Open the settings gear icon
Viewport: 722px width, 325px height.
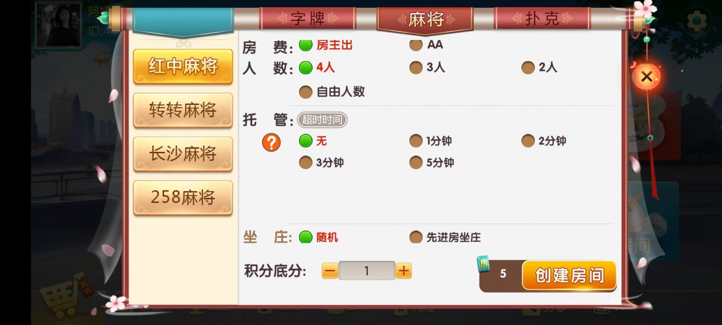(697, 21)
